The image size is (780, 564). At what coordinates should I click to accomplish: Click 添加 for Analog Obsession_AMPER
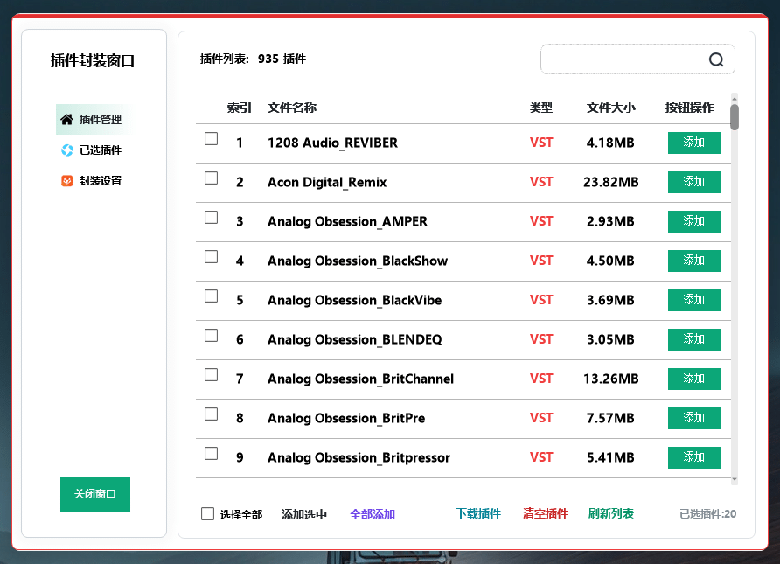(694, 221)
